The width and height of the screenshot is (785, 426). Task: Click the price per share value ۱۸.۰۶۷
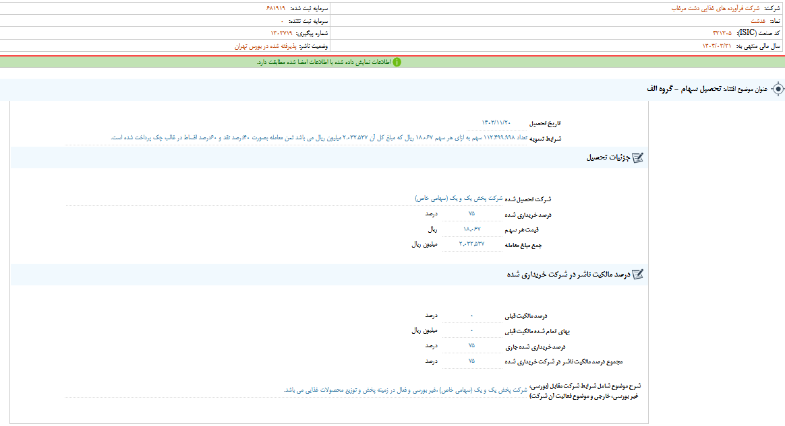coord(472,229)
